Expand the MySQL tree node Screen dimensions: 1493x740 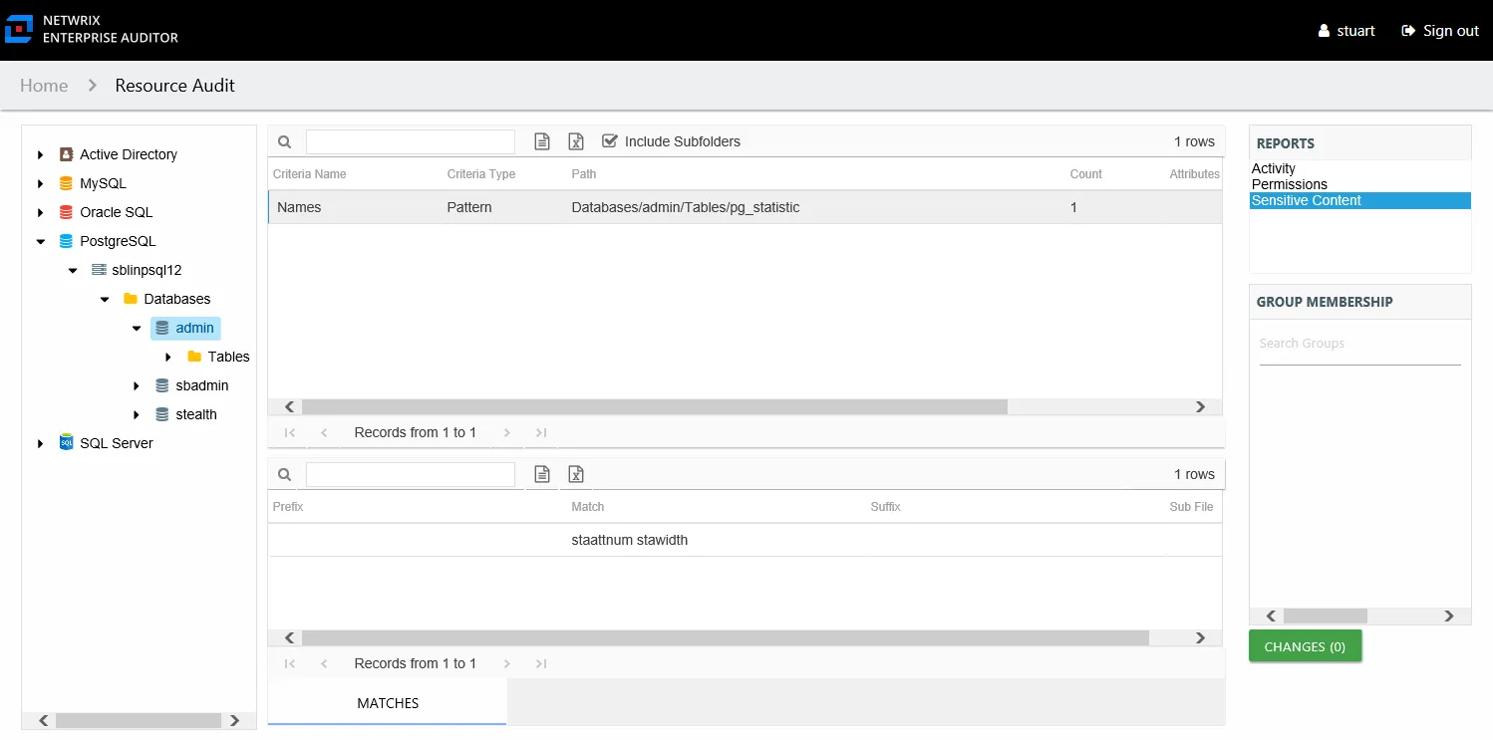coord(41,183)
